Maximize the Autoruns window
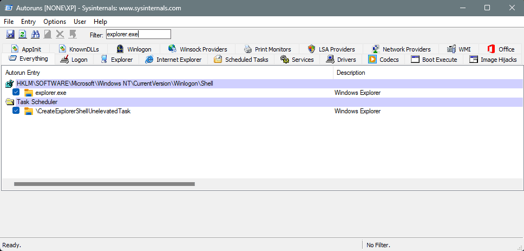This screenshot has width=524, height=251. (x=487, y=8)
